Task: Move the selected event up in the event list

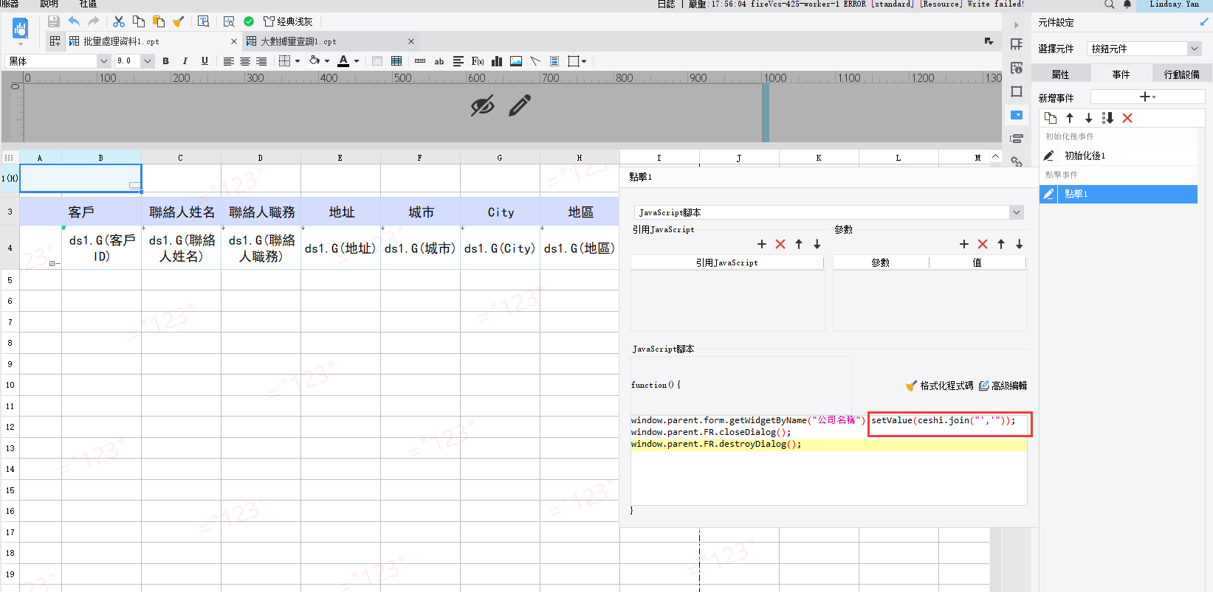Action: point(1070,118)
